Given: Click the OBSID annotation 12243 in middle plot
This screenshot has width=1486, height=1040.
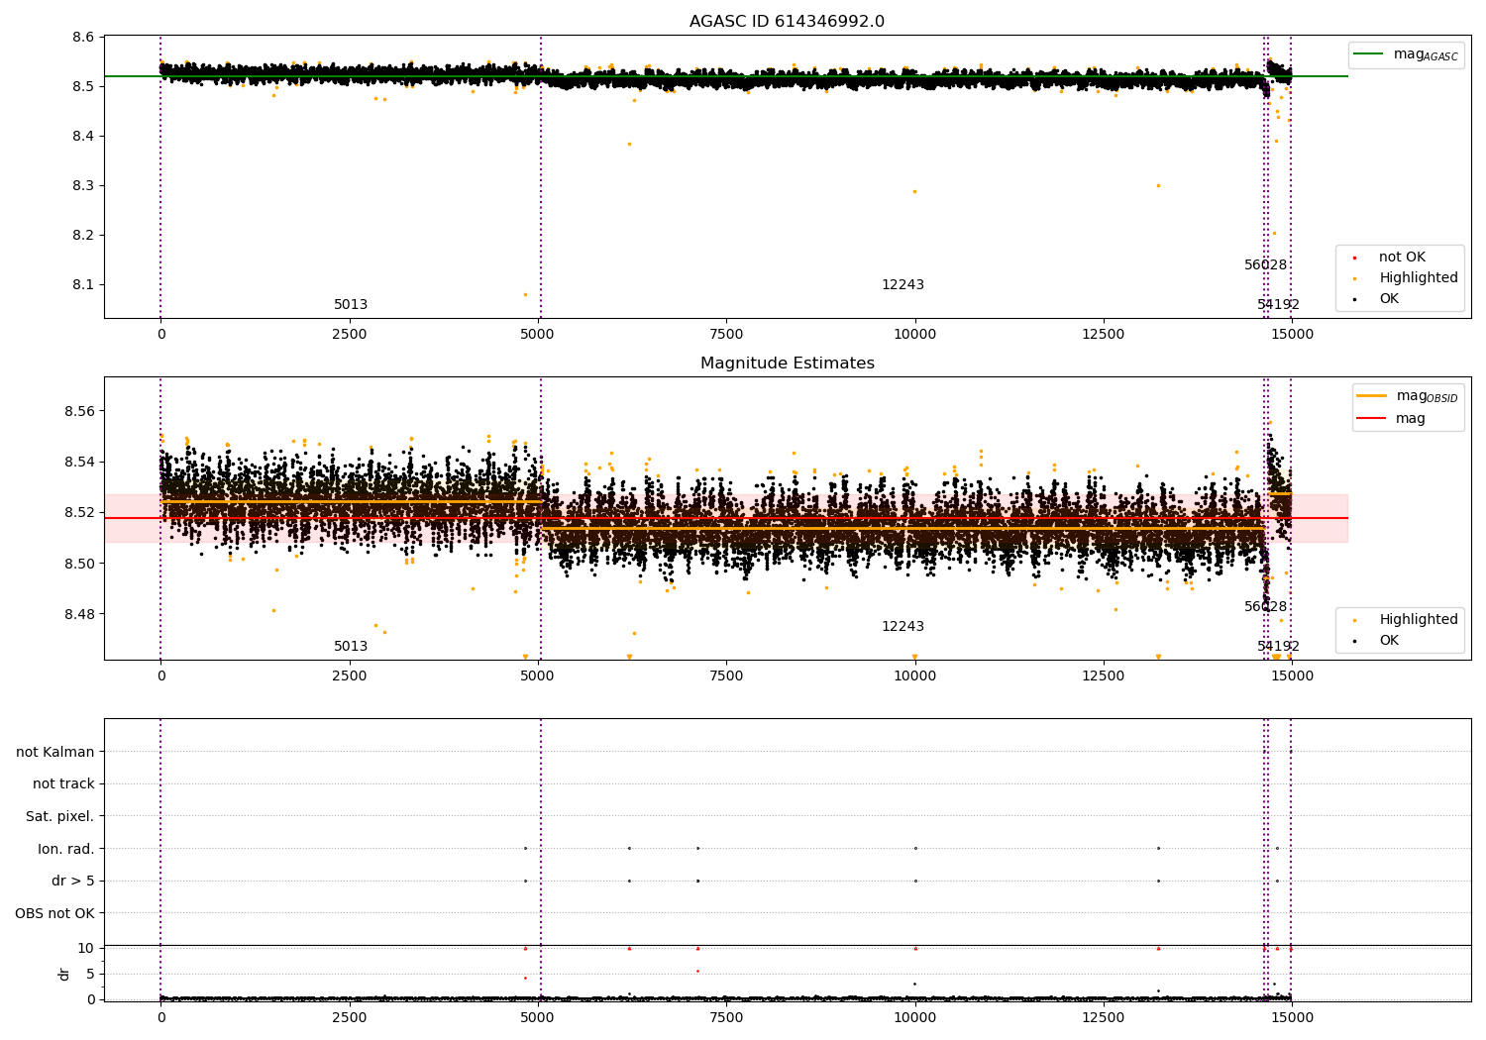Looking at the screenshot, I should tap(902, 627).
